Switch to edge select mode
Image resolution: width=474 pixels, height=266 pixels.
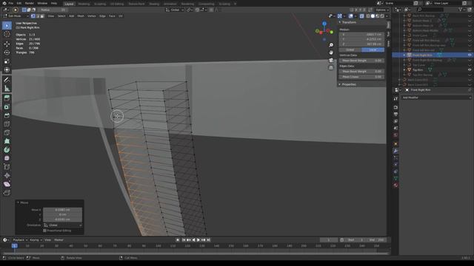point(38,16)
